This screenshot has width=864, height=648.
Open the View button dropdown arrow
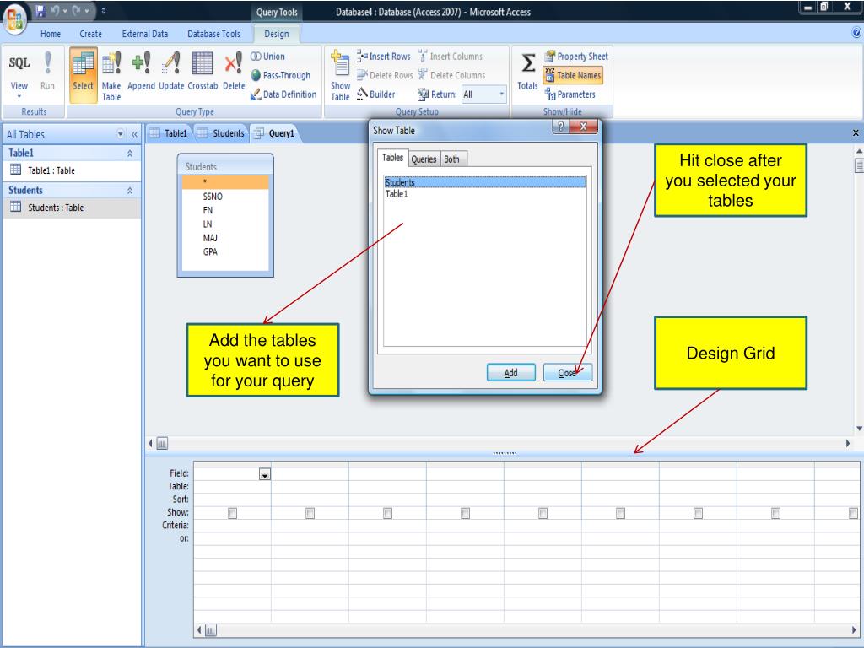[19, 96]
